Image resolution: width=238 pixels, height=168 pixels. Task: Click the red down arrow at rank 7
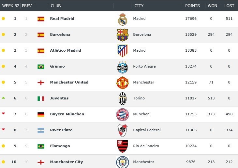coord(3,113)
